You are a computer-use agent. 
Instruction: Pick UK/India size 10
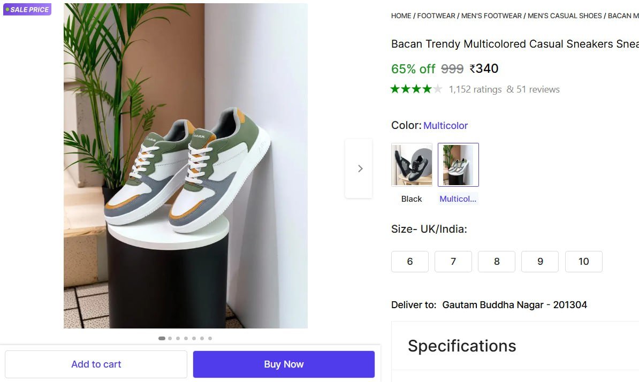(x=583, y=262)
